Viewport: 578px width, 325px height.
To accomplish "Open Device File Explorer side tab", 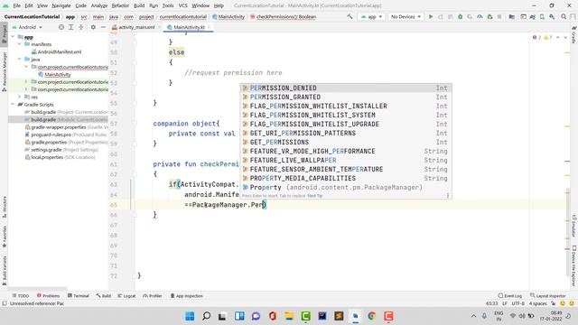I will pos(574,266).
